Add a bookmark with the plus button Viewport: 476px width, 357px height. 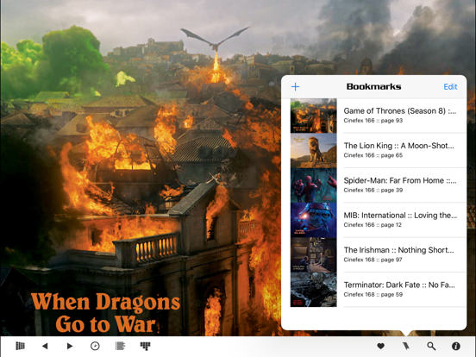pos(296,87)
